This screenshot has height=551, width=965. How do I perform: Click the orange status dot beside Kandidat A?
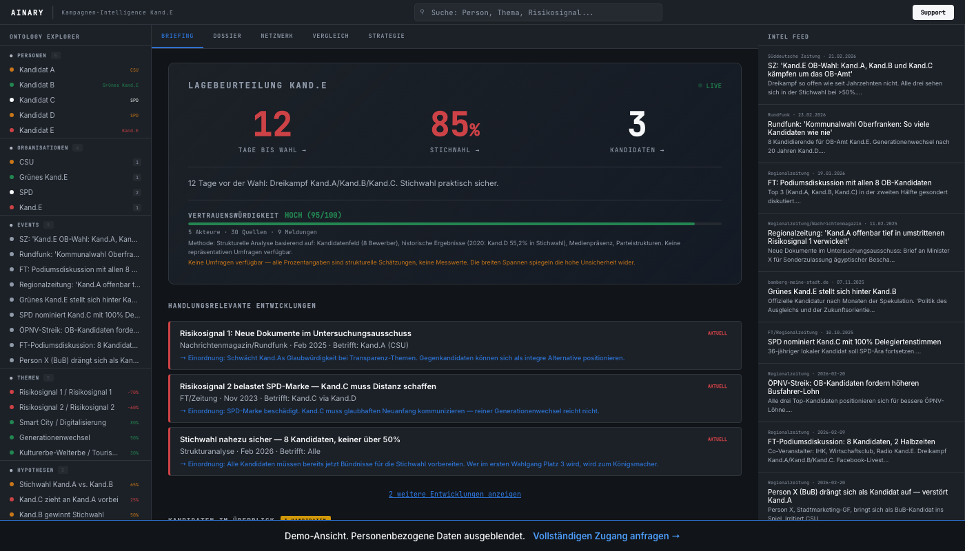coord(11,70)
